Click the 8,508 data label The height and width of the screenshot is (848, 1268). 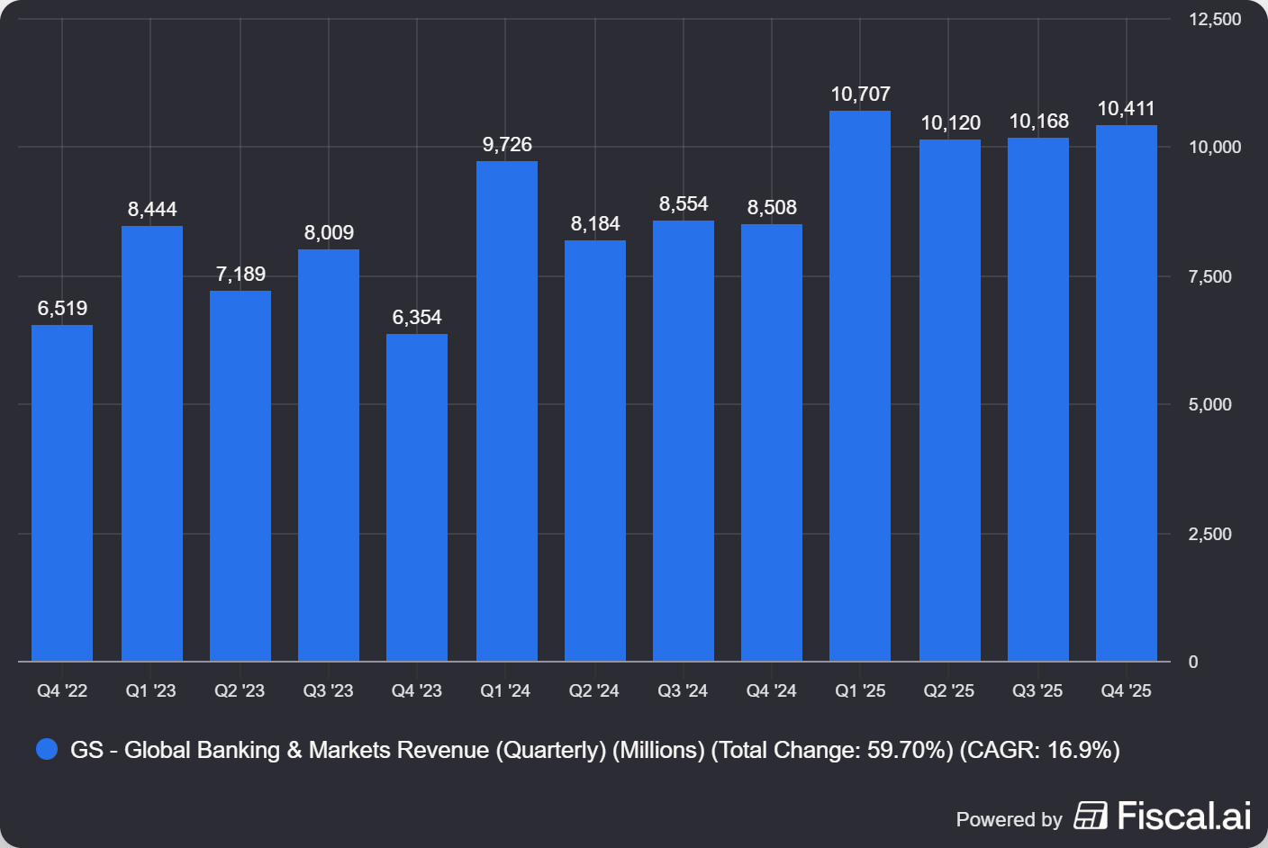coord(772,208)
